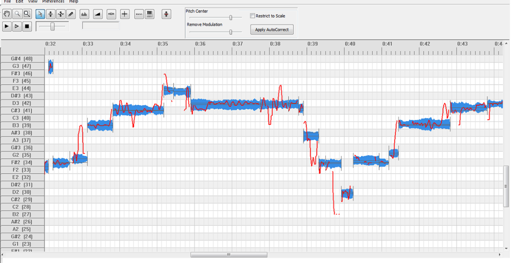Select the pencil draw tool
The image size is (513, 263).
[x=71, y=14]
